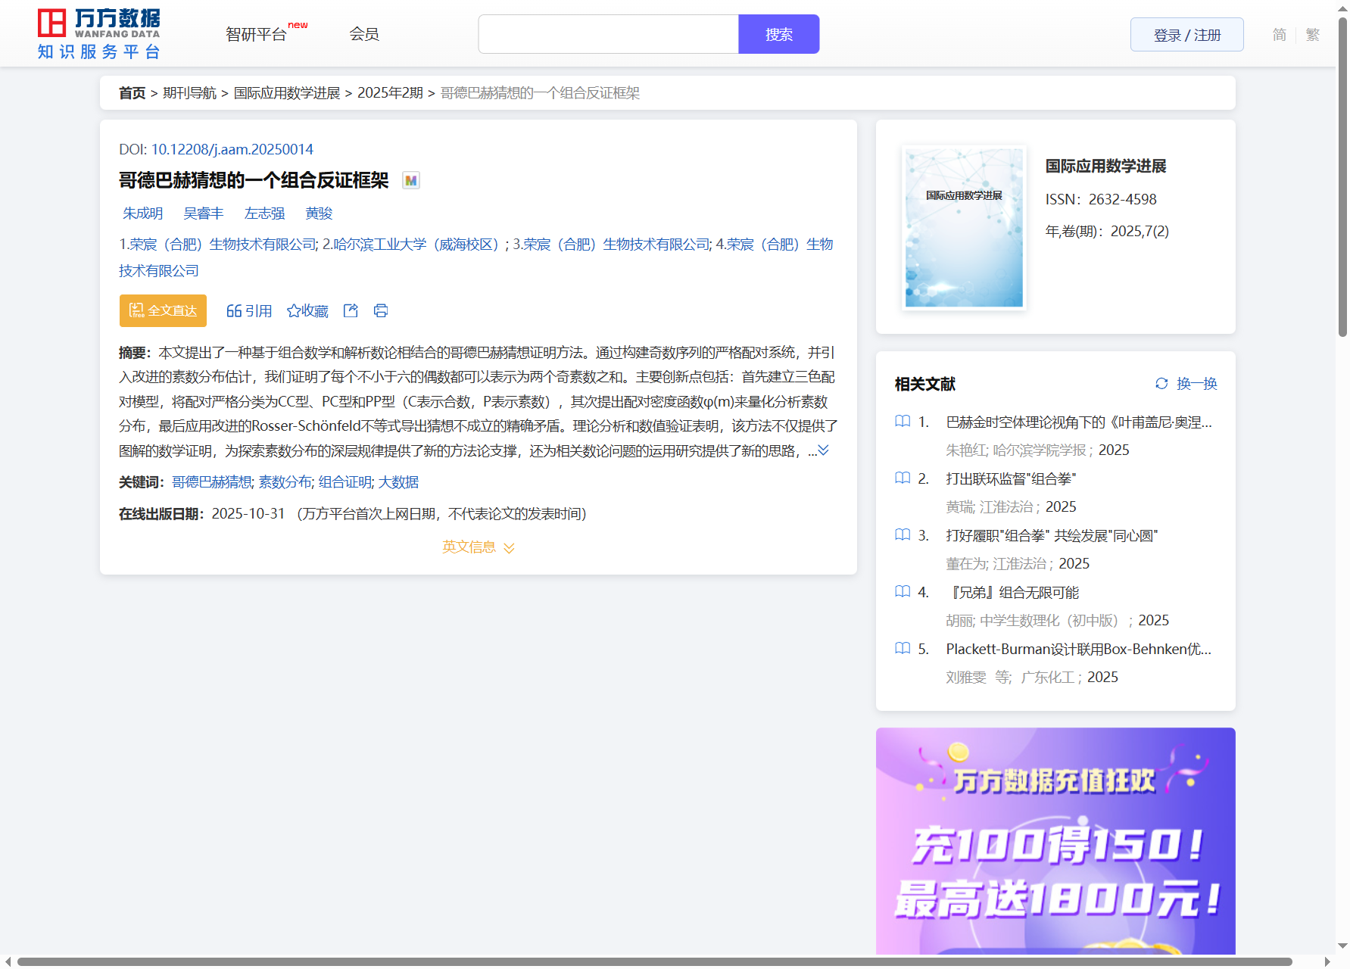Open the DOI link 10.12208/j.aam.20250014
Screen dimensions: 1350x969
coord(232,149)
